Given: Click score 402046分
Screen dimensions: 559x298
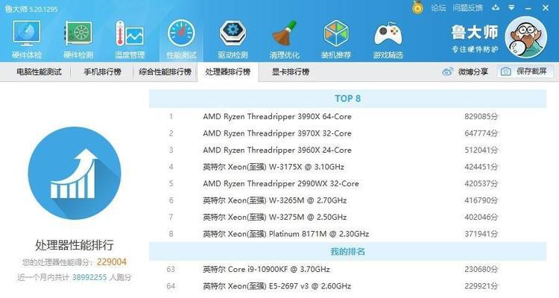Looking at the screenshot, I should (x=481, y=217).
